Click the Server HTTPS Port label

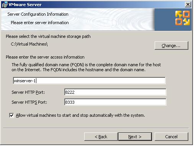(29, 102)
